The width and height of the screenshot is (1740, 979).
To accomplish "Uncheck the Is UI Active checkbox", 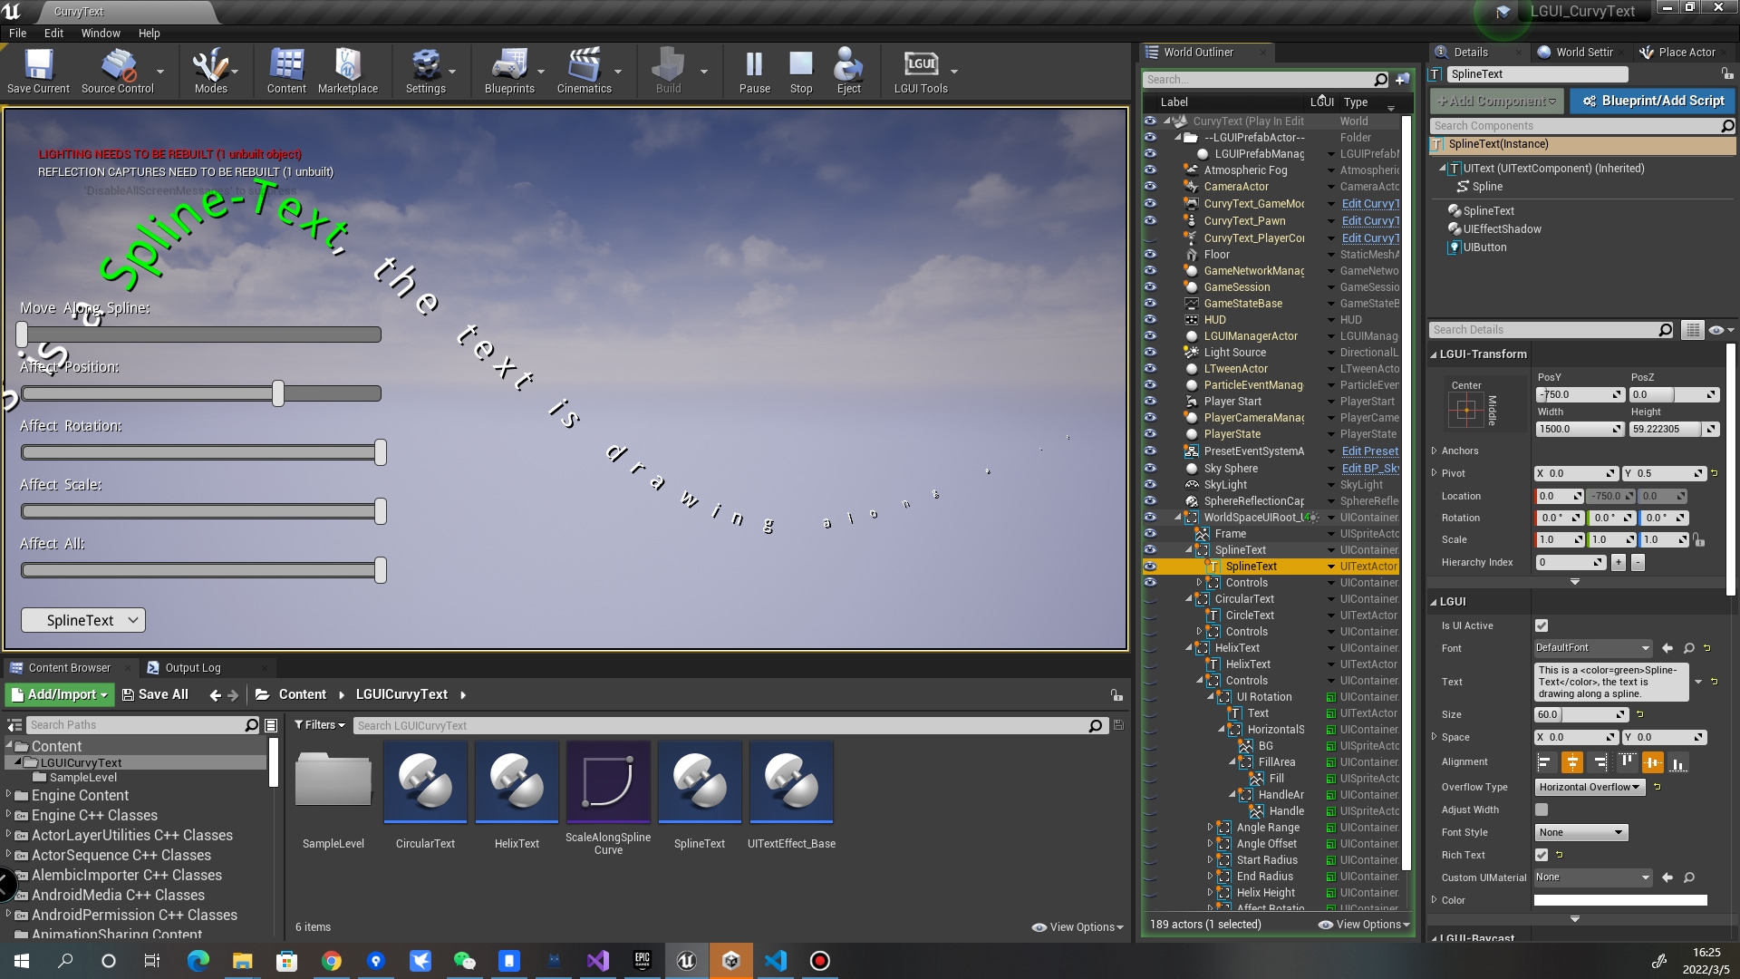I will coord(1541,625).
